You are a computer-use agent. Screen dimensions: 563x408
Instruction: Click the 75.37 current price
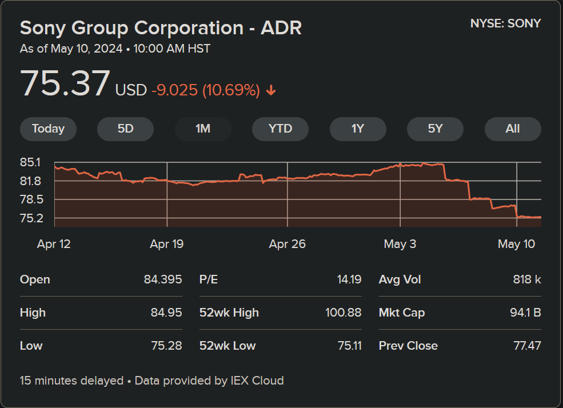(65, 83)
